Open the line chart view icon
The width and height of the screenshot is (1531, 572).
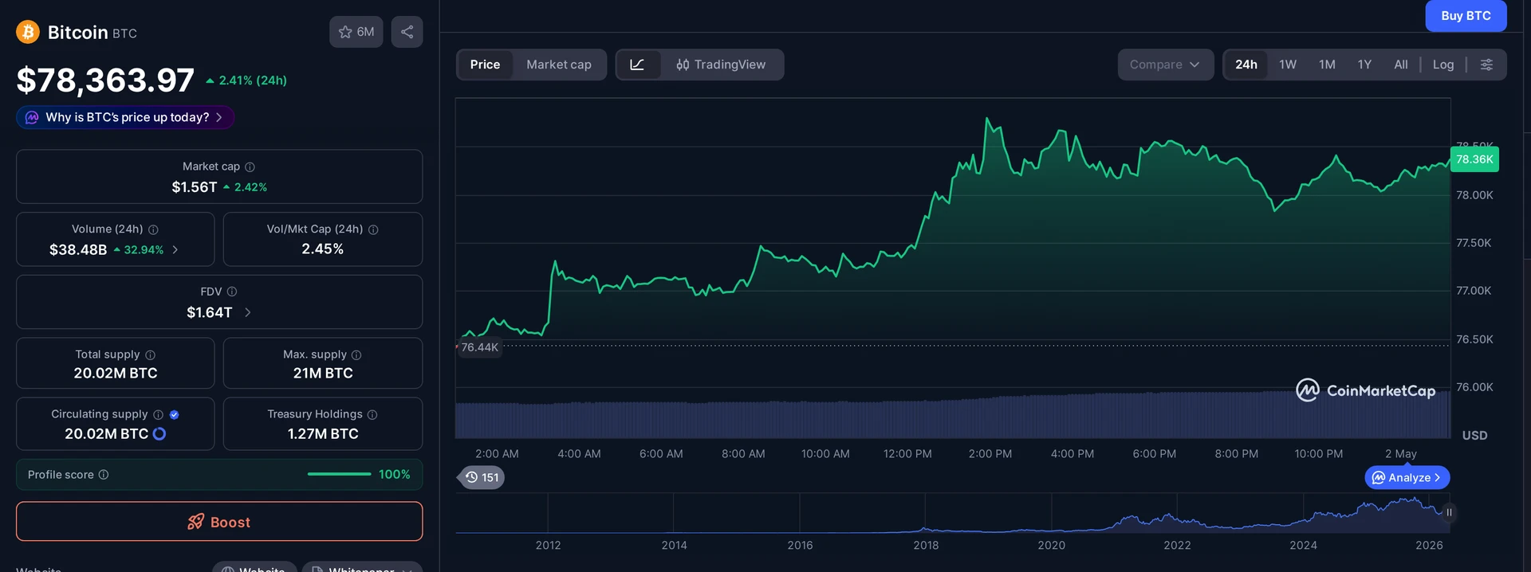[x=637, y=65]
